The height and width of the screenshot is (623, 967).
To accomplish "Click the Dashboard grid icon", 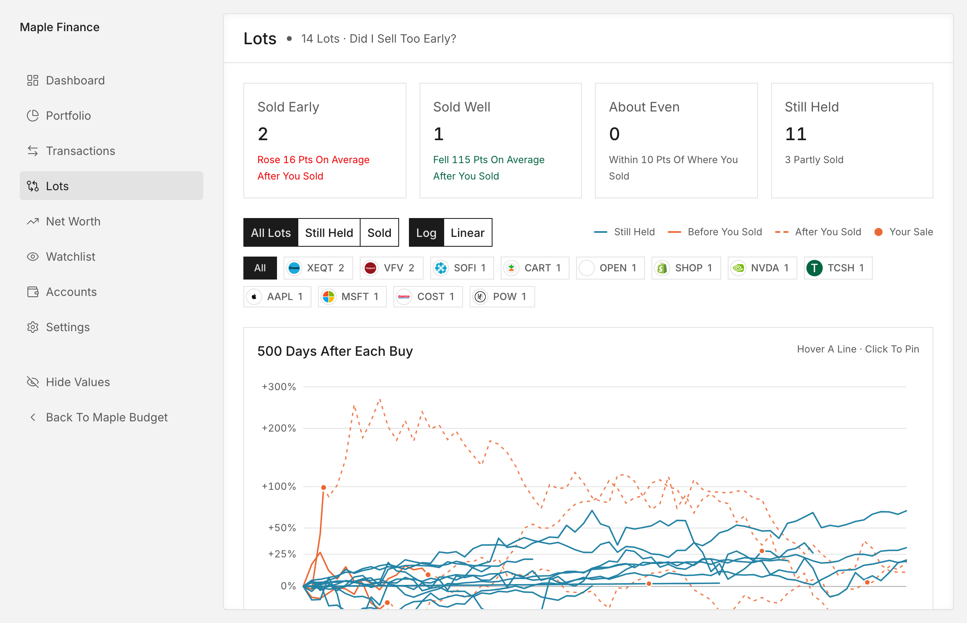I will 33,80.
